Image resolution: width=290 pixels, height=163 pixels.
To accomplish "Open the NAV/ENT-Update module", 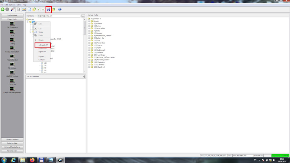I will [x=12, y=74].
